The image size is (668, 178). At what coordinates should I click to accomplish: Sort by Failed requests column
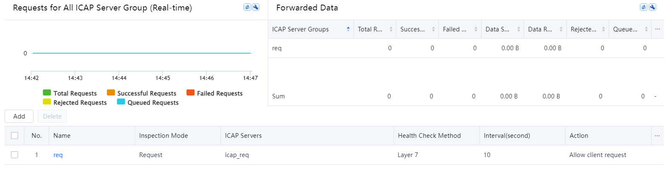pos(476,29)
